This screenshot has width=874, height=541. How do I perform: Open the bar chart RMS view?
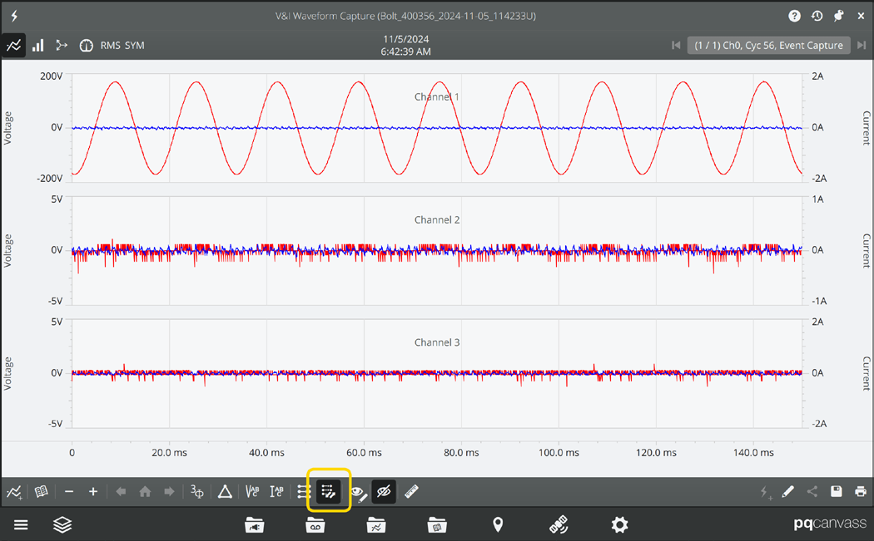coord(37,46)
